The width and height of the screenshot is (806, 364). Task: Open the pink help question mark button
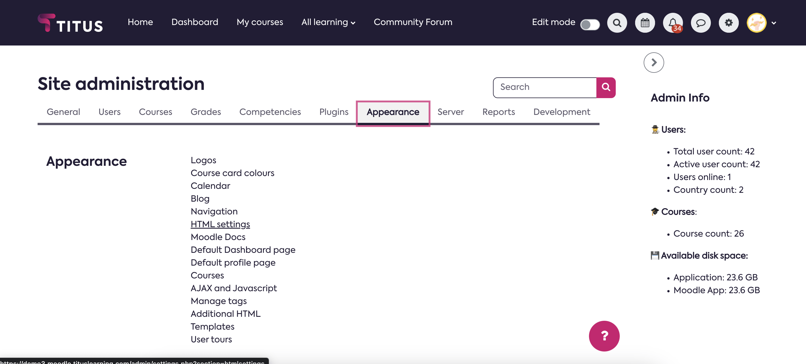(604, 336)
